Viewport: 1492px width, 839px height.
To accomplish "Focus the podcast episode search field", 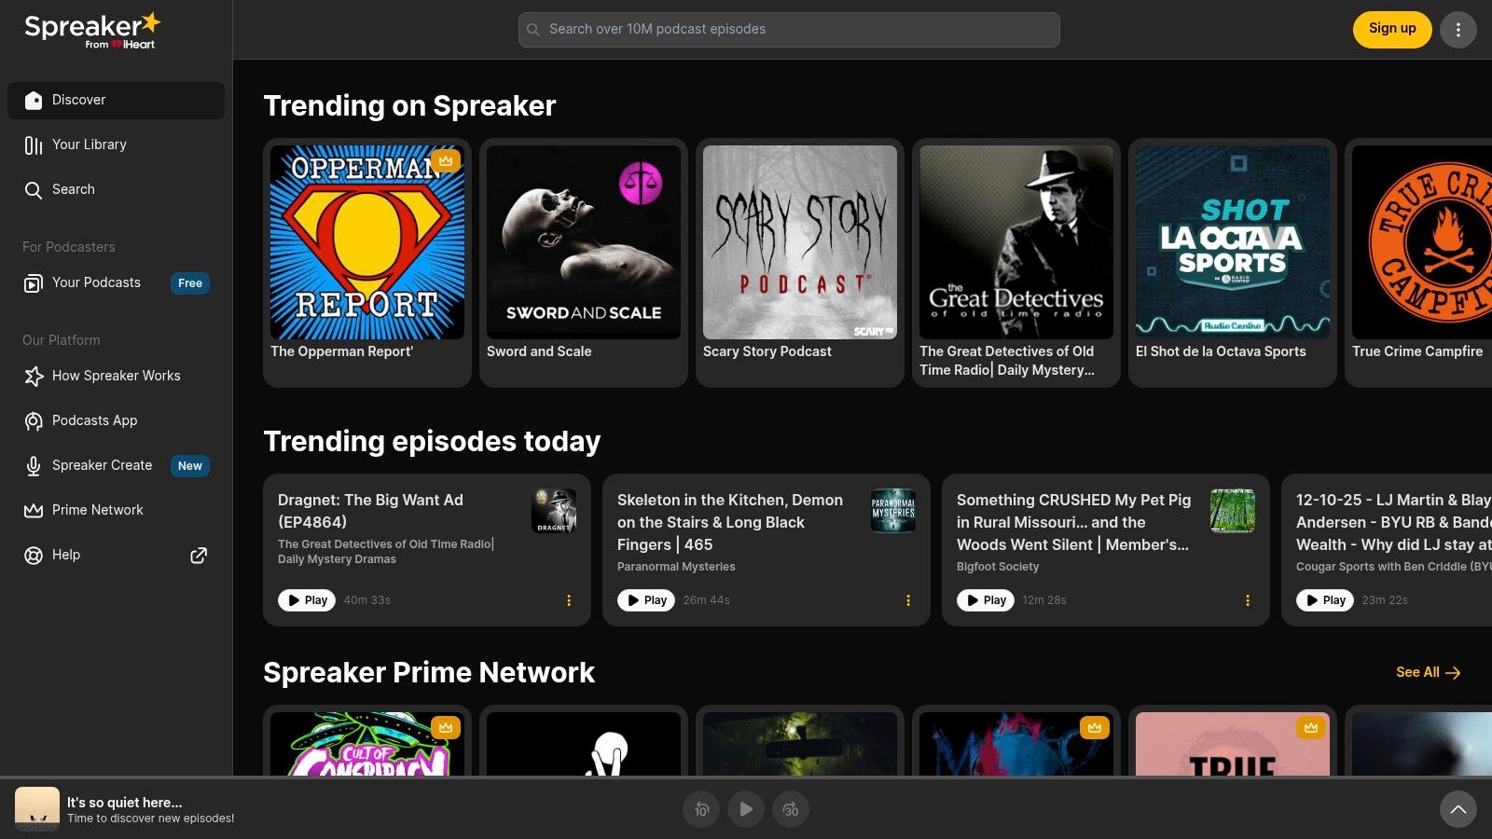I will (x=789, y=30).
